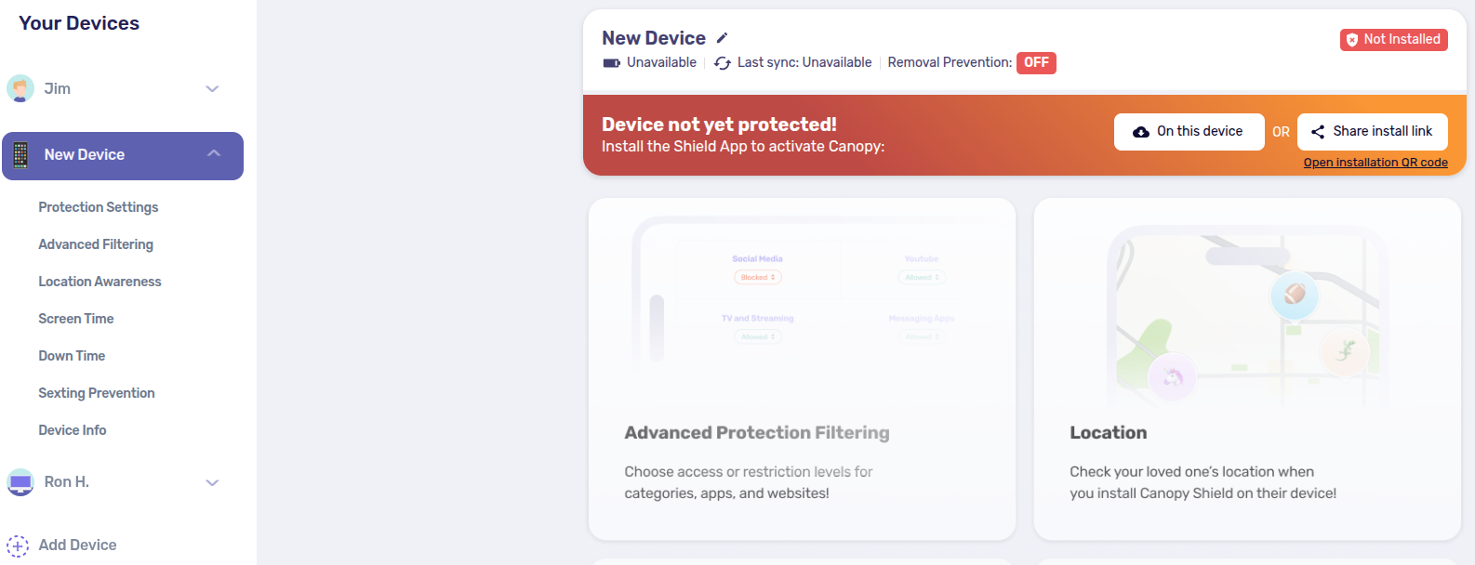
Task: Click Share install link button
Action: tap(1373, 132)
